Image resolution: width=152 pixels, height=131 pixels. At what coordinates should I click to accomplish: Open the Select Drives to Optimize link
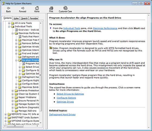[x=70, y=94]
